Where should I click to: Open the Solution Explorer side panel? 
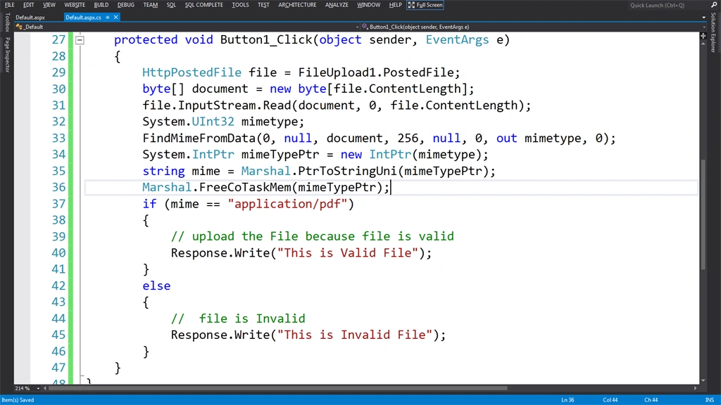pyautogui.click(x=713, y=32)
